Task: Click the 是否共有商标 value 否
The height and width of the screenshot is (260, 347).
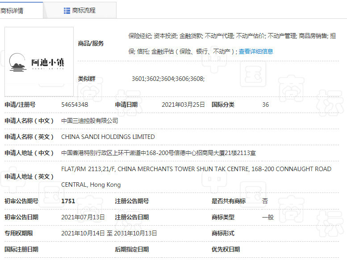Action: (265, 201)
